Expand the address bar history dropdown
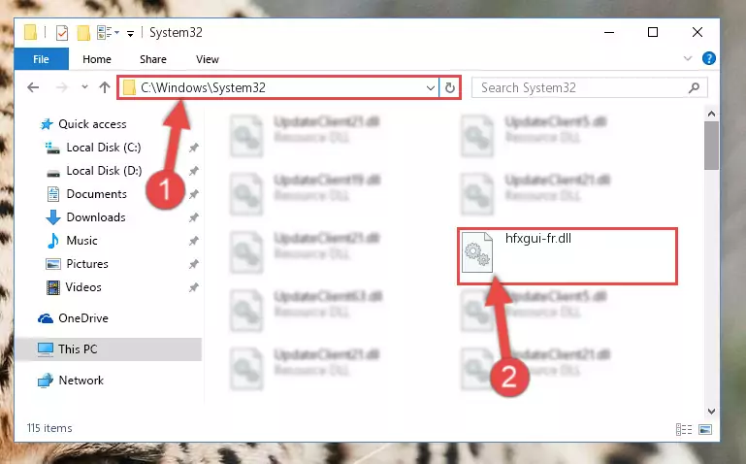Viewport: 746px width, 464px height. click(430, 87)
